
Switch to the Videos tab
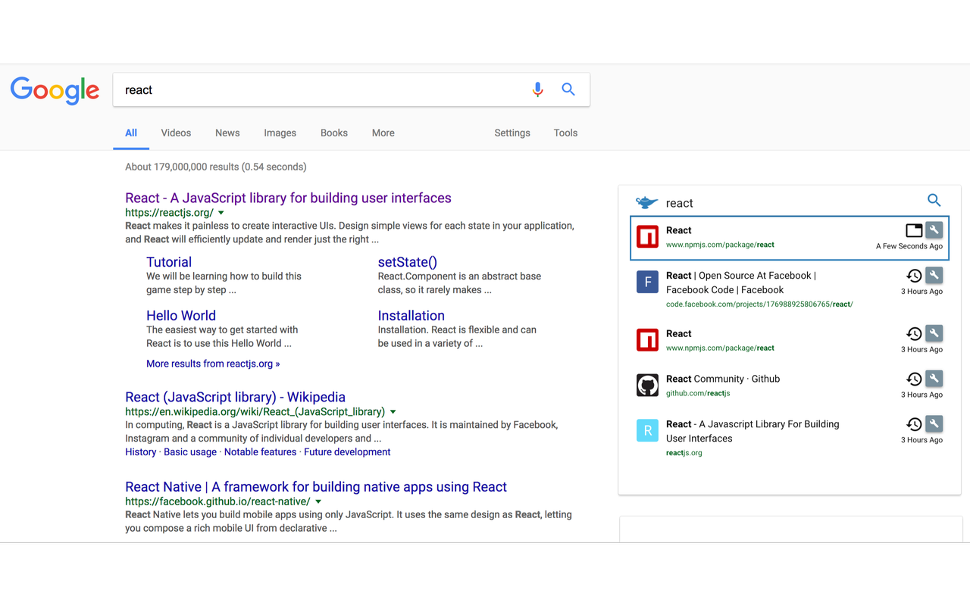coord(176,133)
